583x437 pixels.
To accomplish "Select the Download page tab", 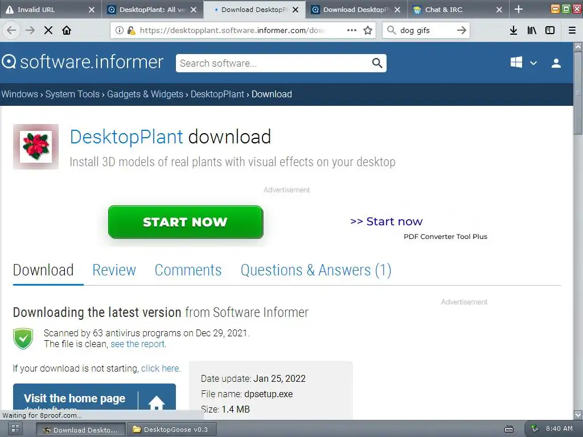I will (x=43, y=270).
